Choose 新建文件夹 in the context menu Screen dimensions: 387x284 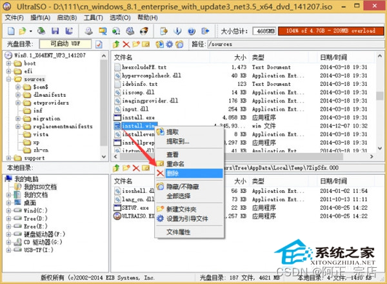190,209
